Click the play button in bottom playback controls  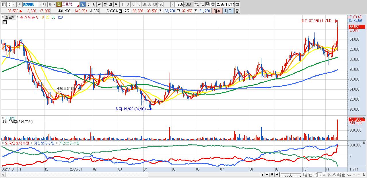[263, 175]
